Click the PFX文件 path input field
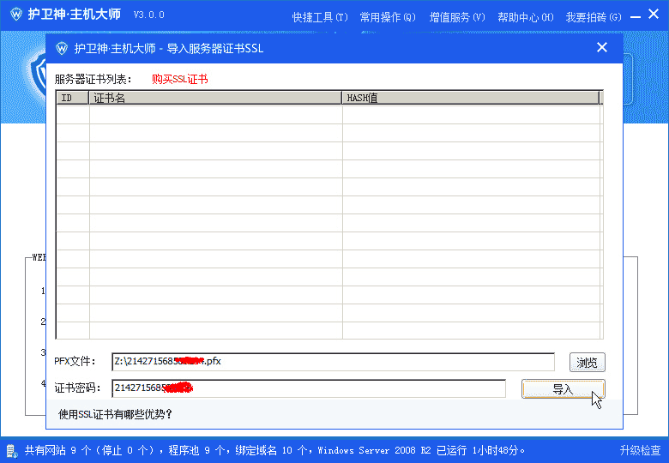Image resolution: width=669 pixels, height=463 pixels. [333, 362]
